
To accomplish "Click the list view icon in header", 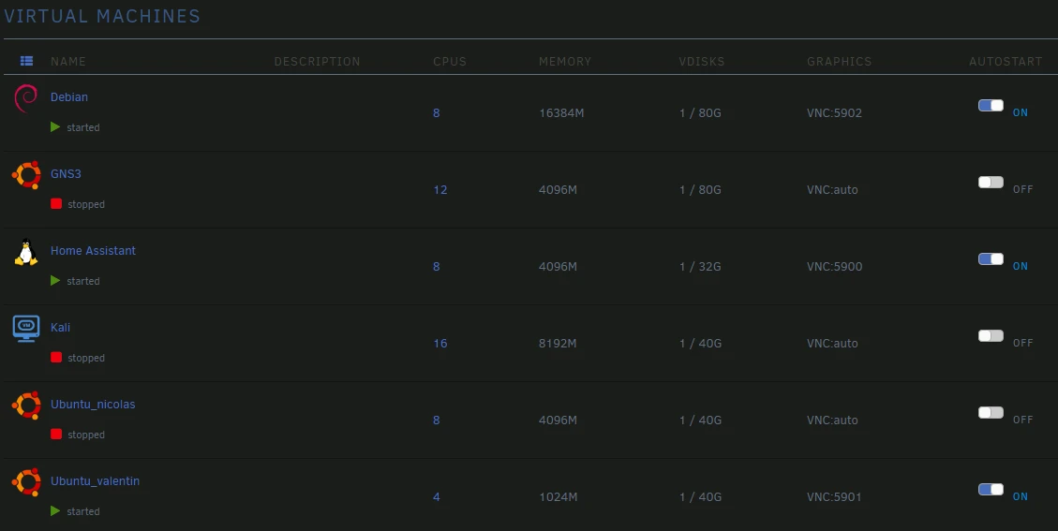I will [26, 61].
